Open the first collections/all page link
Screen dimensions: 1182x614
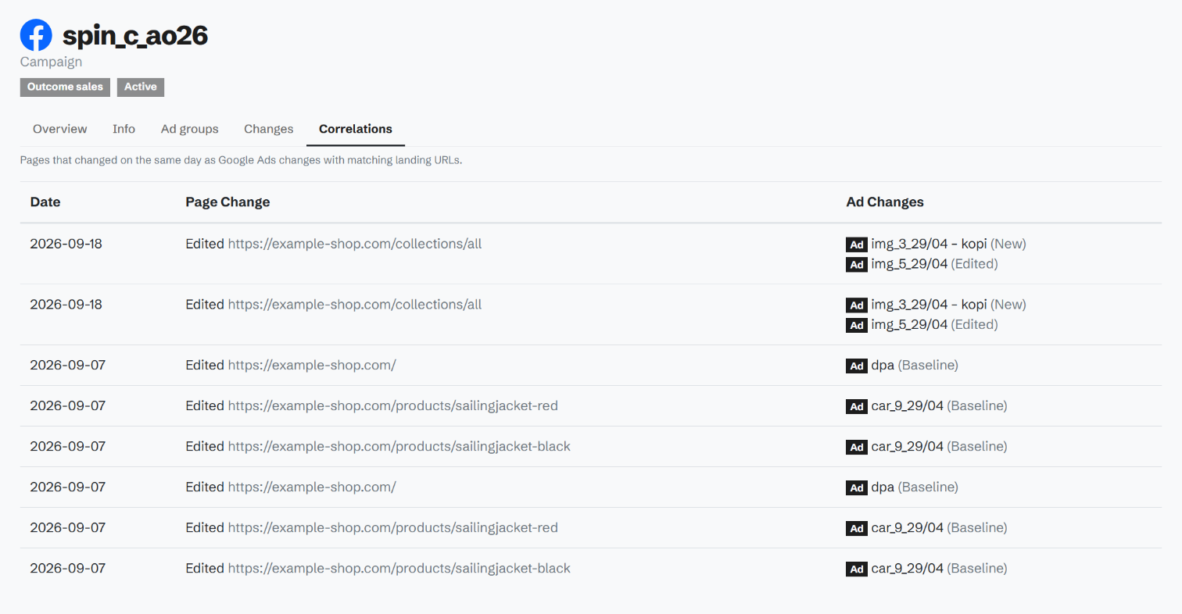355,244
